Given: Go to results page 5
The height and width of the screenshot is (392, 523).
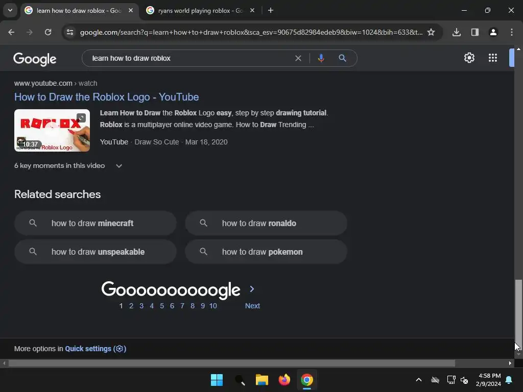Looking at the screenshot, I should click(x=162, y=306).
